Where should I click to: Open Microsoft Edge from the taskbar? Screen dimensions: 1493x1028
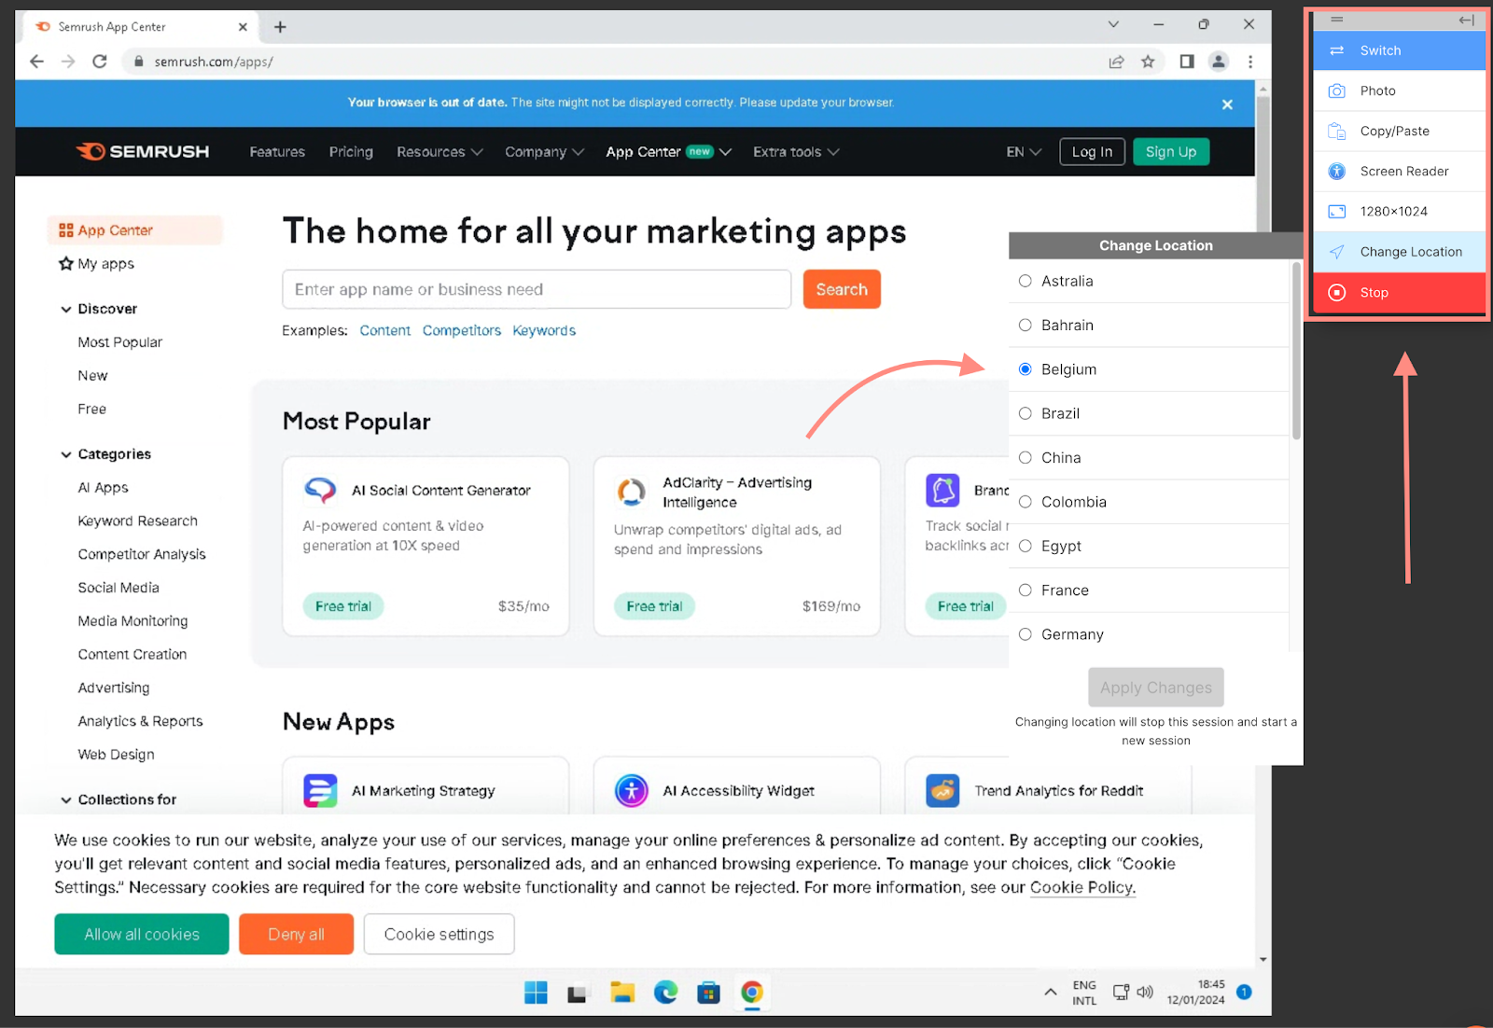665,993
